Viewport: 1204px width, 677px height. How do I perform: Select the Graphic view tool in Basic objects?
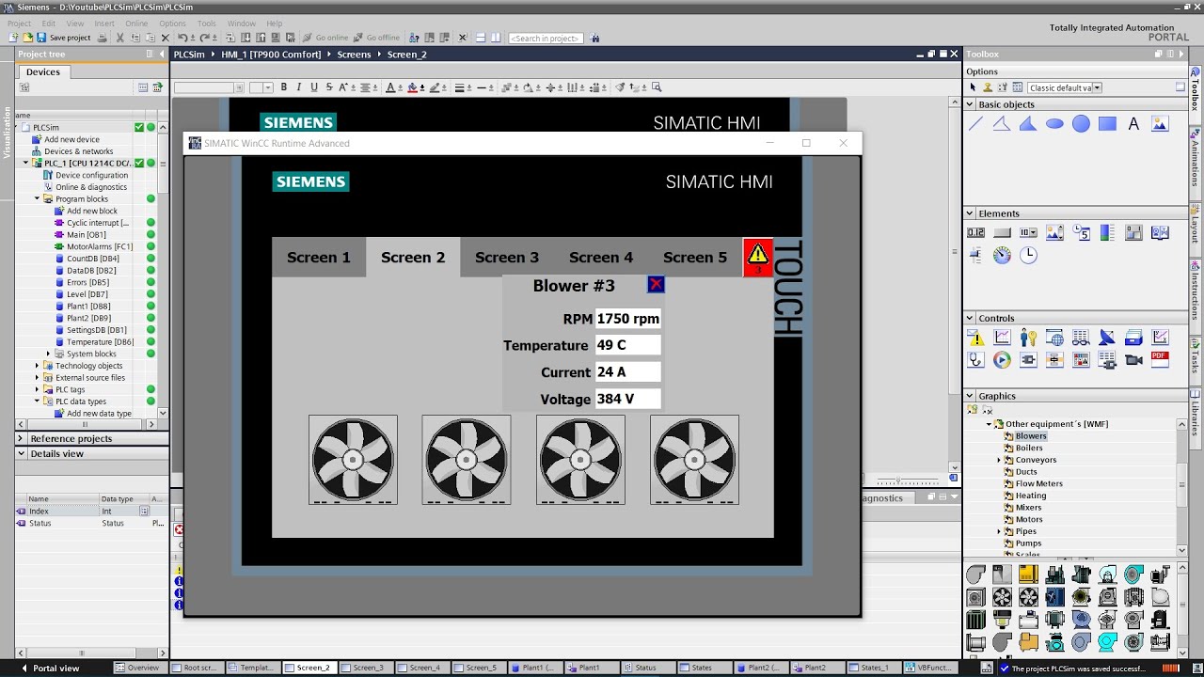pyautogui.click(x=1160, y=123)
